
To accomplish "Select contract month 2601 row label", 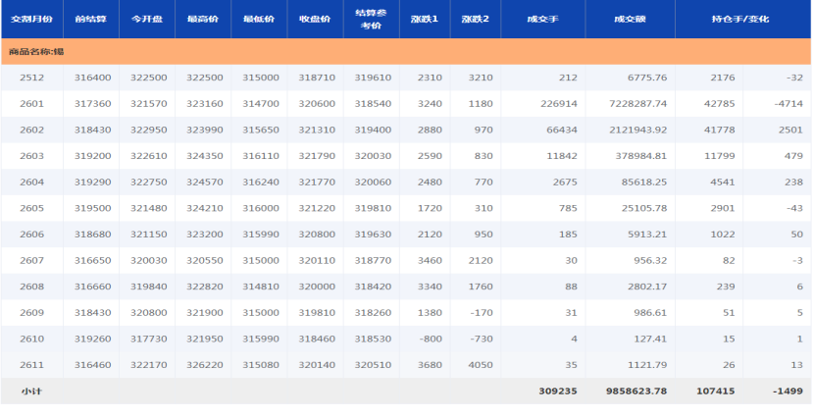I will pos(31,104).
